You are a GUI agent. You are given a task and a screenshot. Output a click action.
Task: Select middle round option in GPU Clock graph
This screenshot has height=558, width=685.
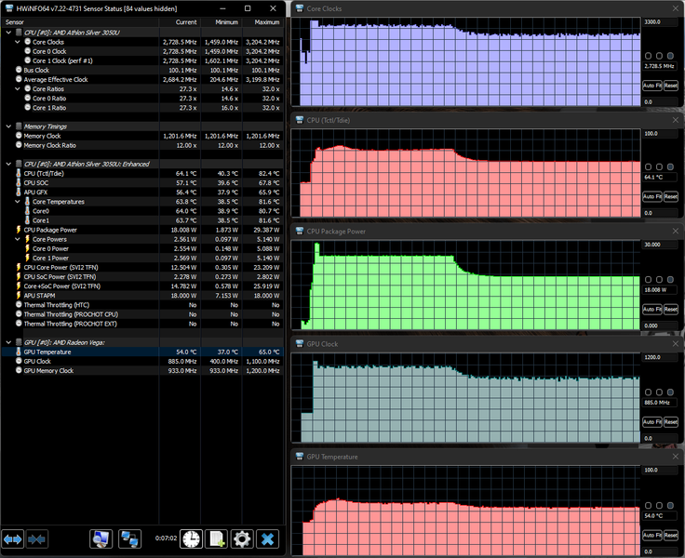point(659,392)
